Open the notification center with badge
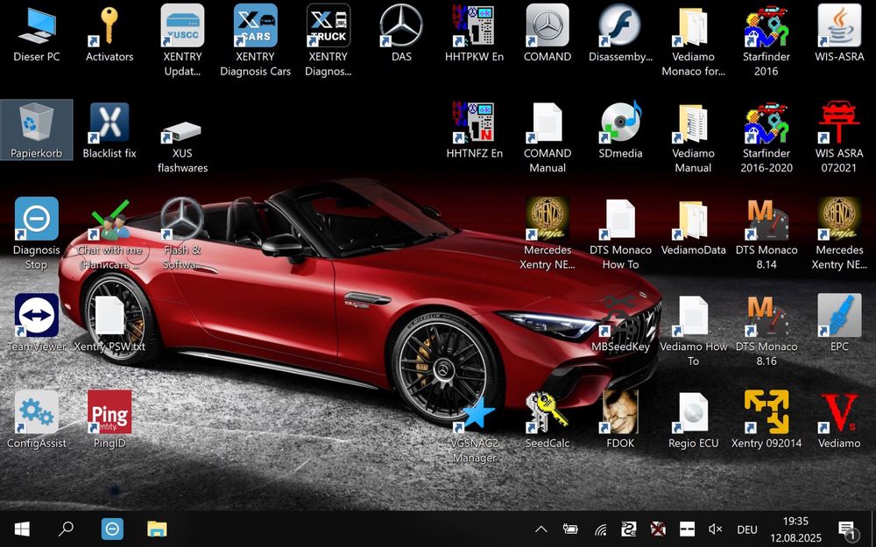Image resolution: width=876 pixels, height=547 pixels. click(846, 529)
